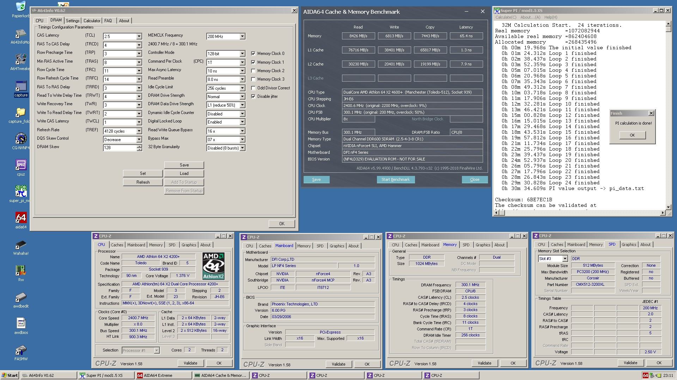677x380 pixels.
Task: Click the DRAM Skew stepper arrows
Action: [x=139, y=148]
